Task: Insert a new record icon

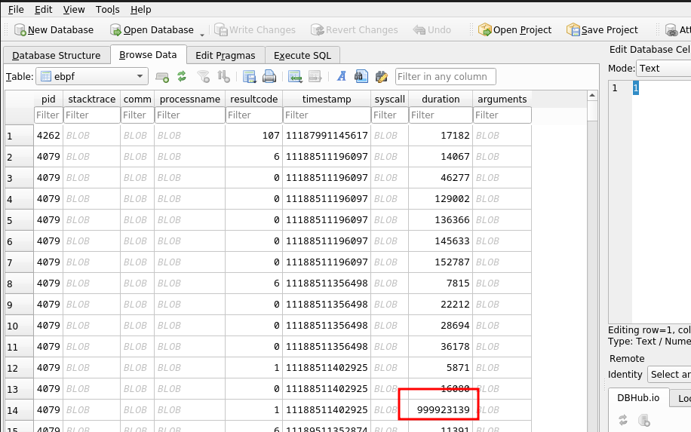Action: (295, 76)
